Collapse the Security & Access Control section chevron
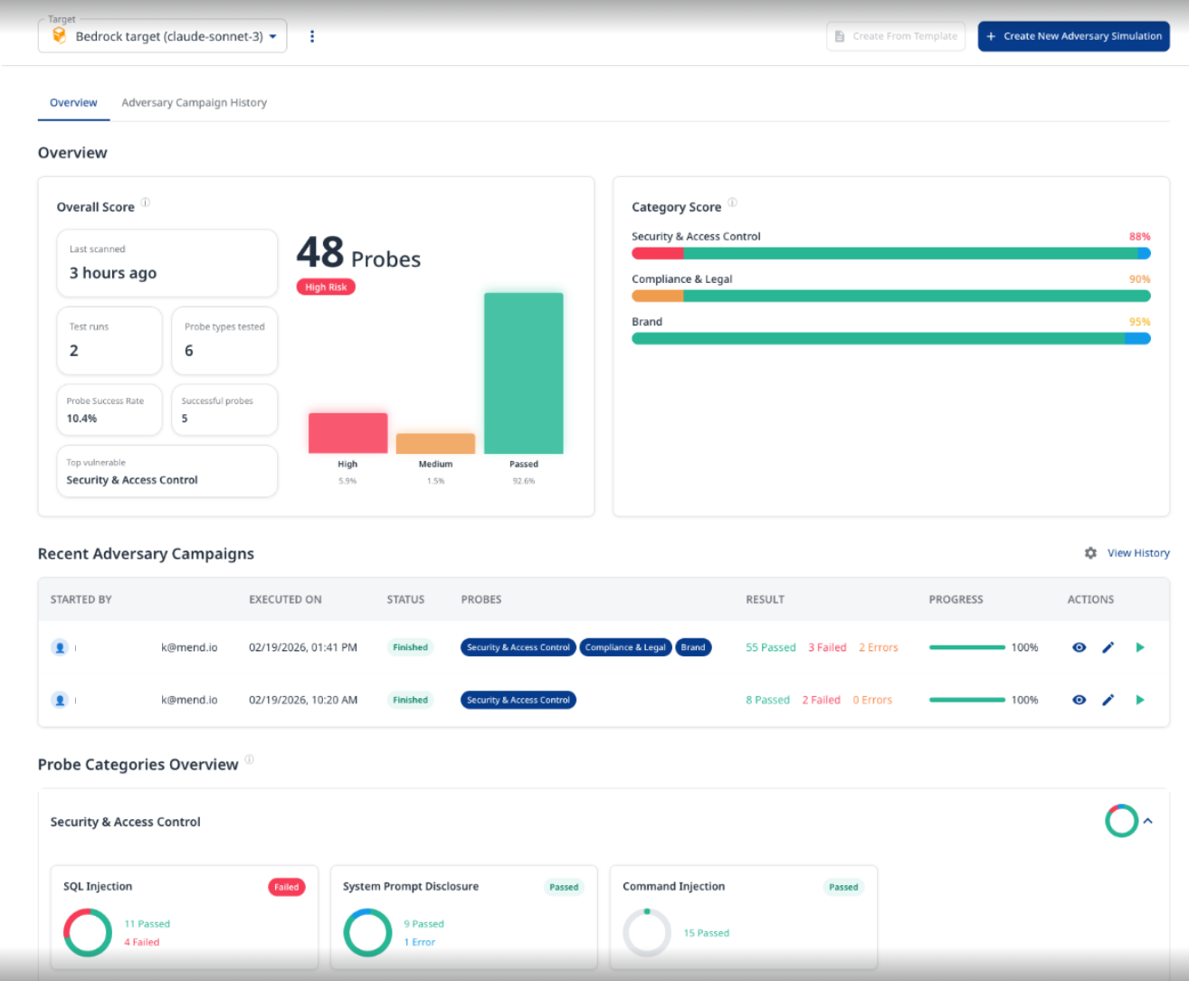The width and height of the screenshot is (1189, 981). (x=1148, y=821)
